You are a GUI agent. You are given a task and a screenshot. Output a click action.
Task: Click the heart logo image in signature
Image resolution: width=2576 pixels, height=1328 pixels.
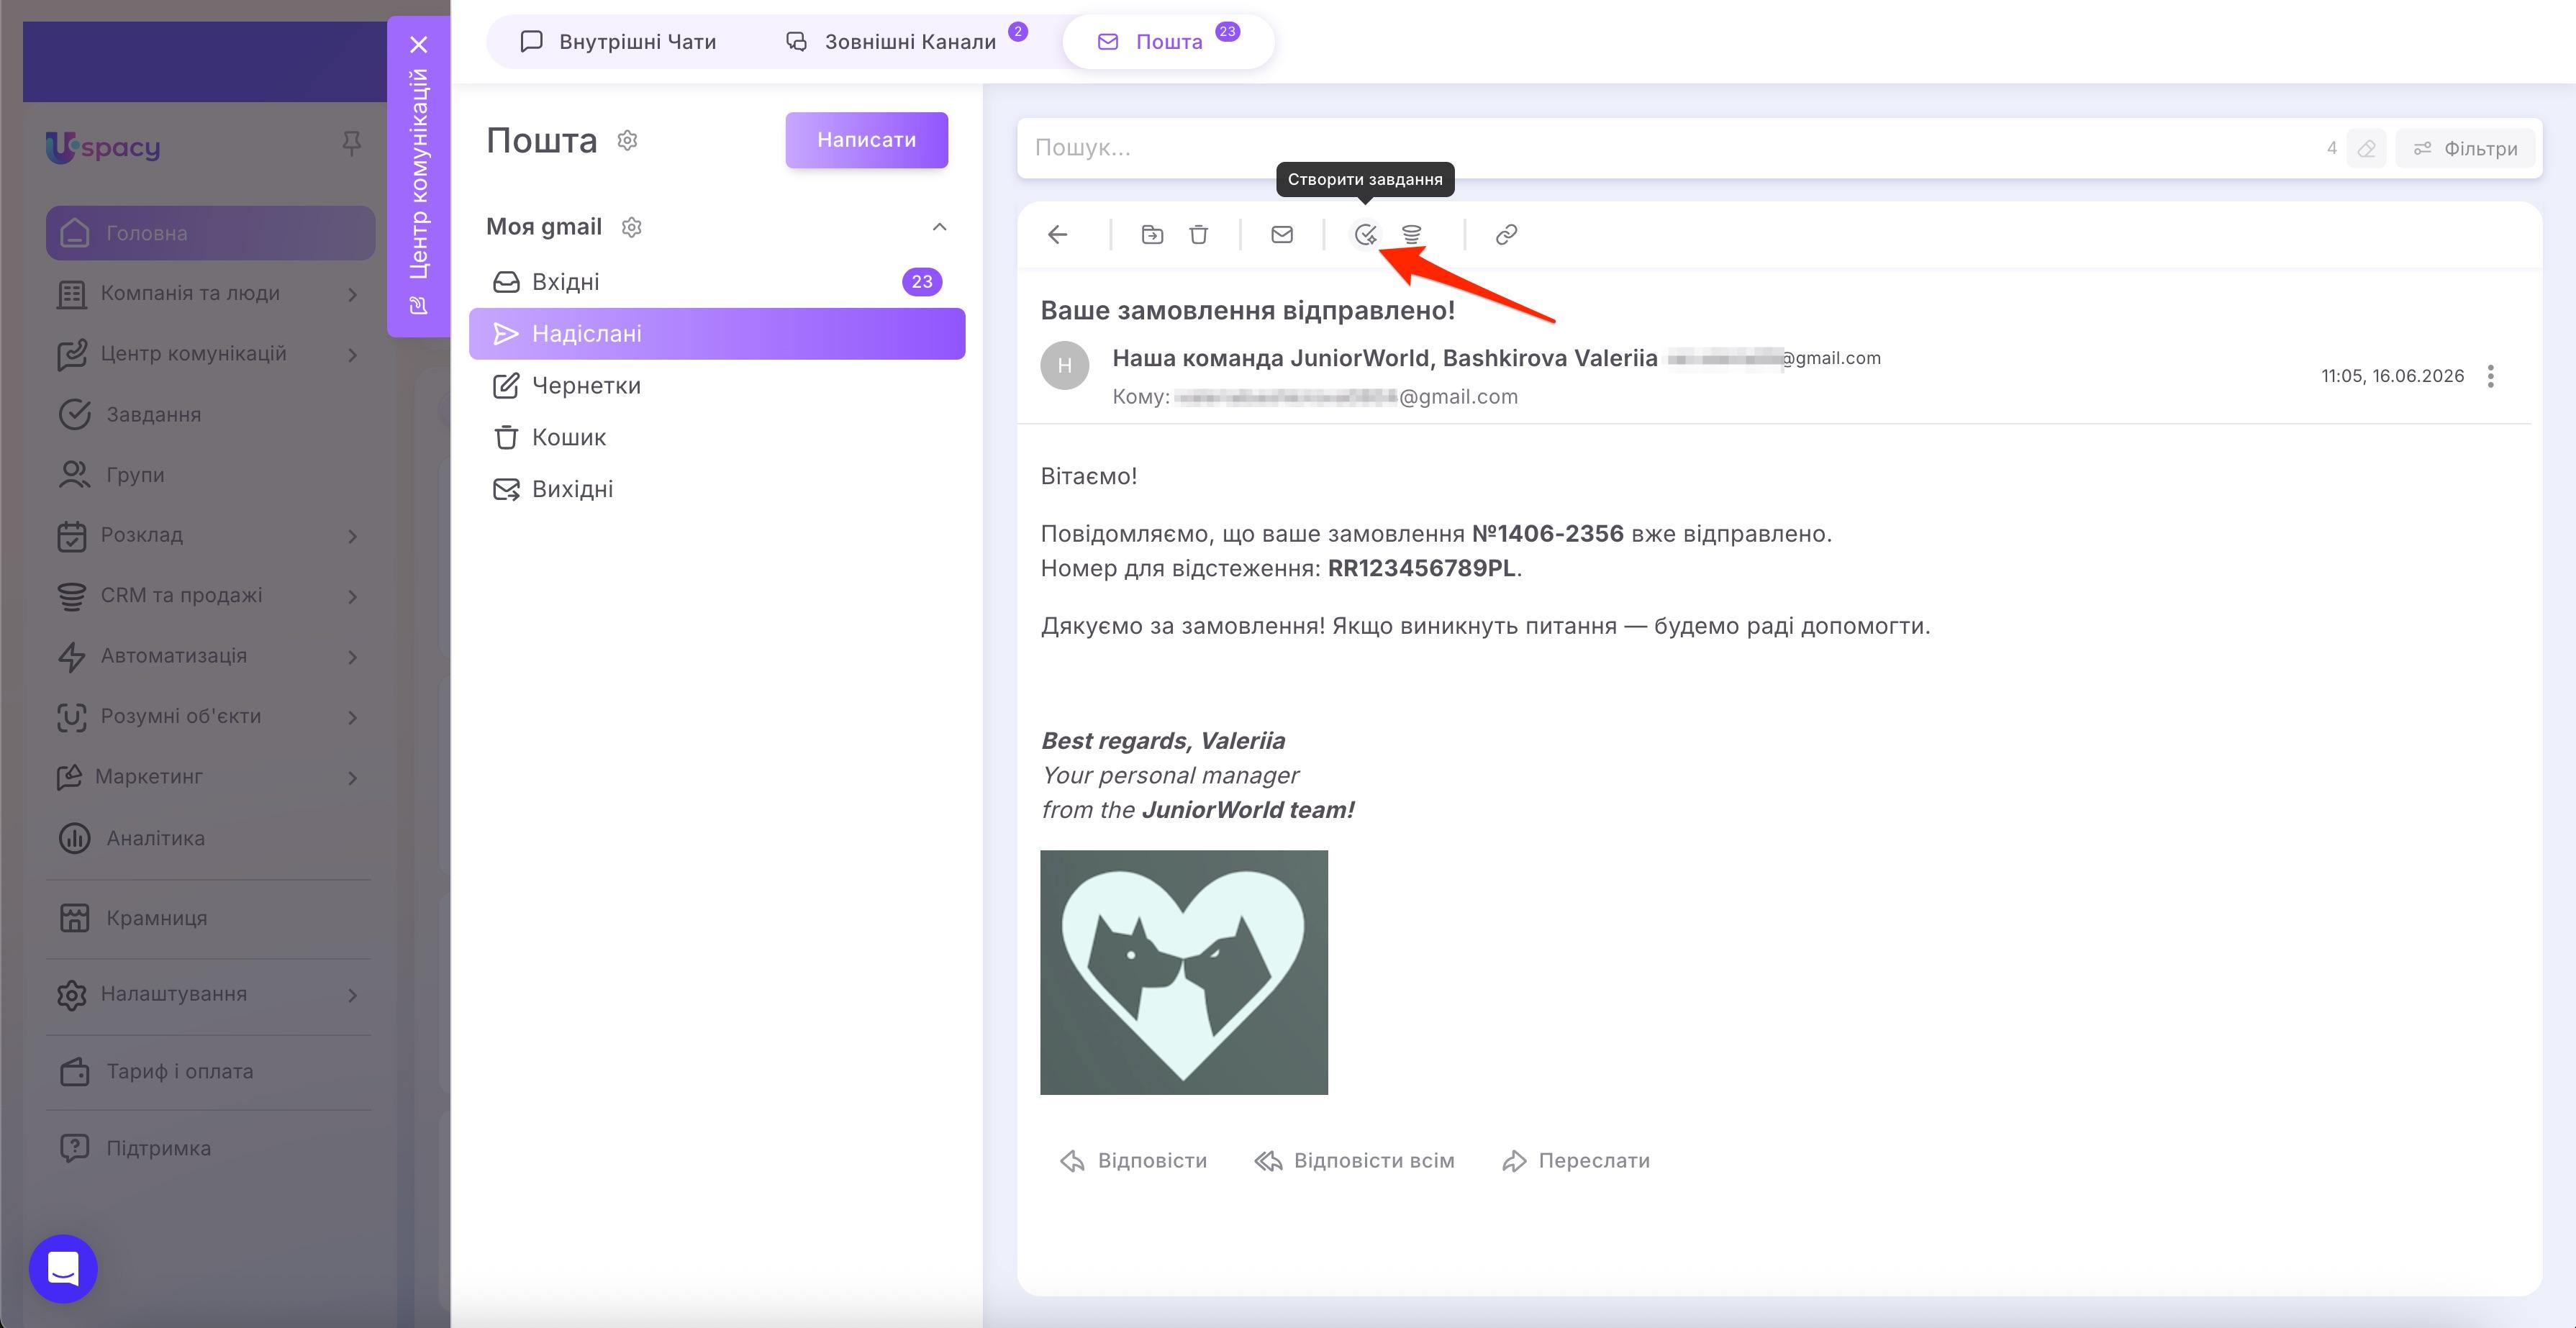(1184, 972)
